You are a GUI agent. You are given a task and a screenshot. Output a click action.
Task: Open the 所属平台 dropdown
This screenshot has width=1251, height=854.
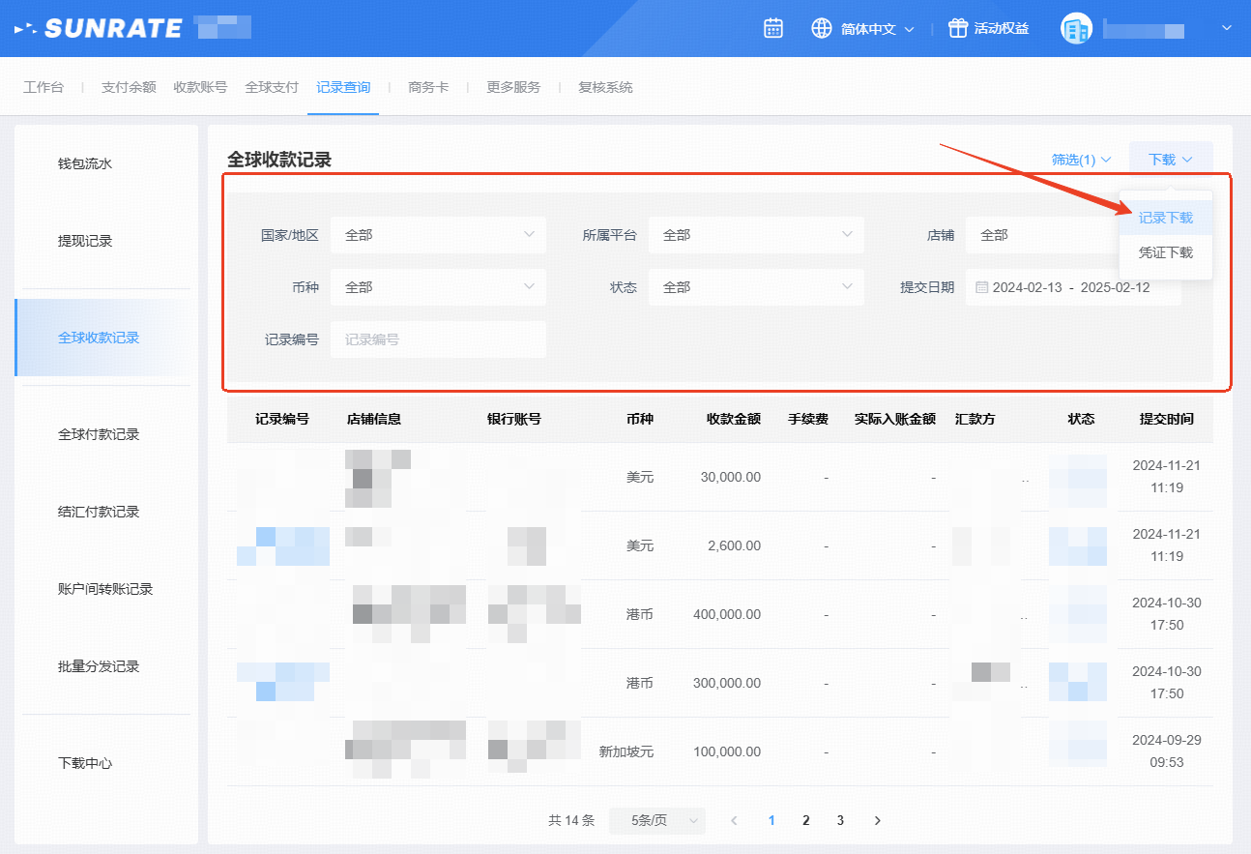tap(755, 235)
